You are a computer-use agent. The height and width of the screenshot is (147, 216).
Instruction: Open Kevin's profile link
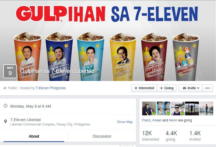click(x=173, y=120)
